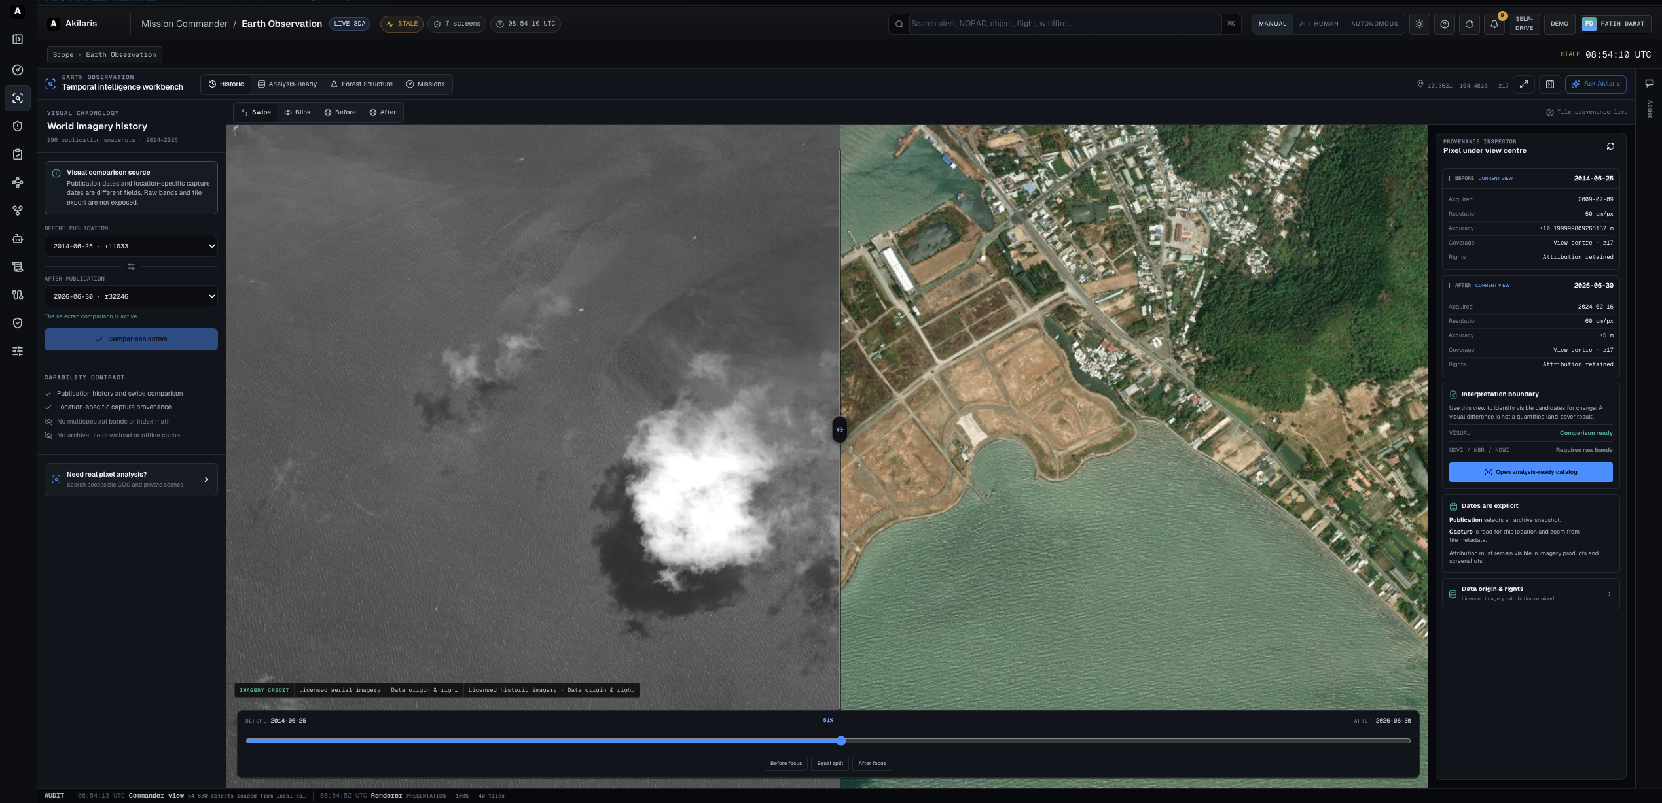Switch to AI + HUMAN control mode

[1319, 24]
